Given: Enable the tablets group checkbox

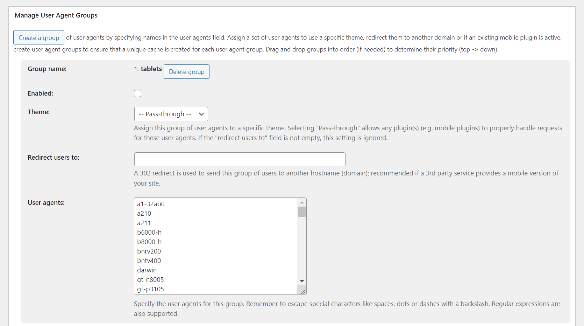Looking at the screenshot, I should pyautogui.click(x=138, y=93).
